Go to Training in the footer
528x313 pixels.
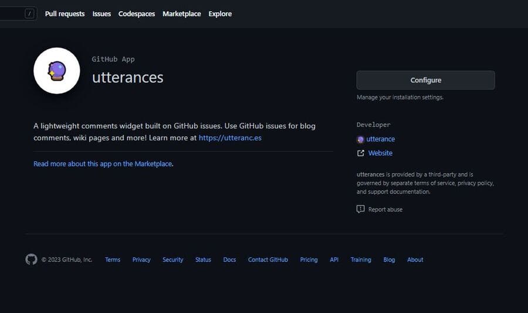tap(361, 260)
